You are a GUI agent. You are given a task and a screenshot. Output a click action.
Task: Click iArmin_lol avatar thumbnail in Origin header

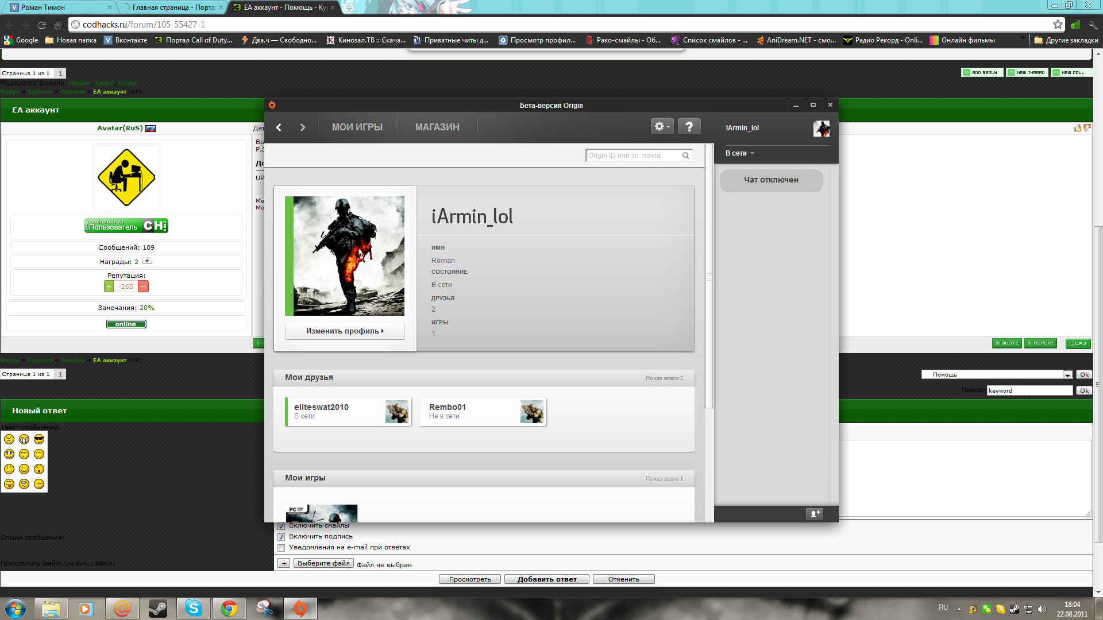pos(821,128)
